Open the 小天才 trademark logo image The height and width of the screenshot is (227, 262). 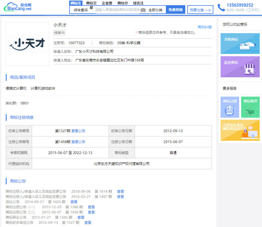click(28, 44)
